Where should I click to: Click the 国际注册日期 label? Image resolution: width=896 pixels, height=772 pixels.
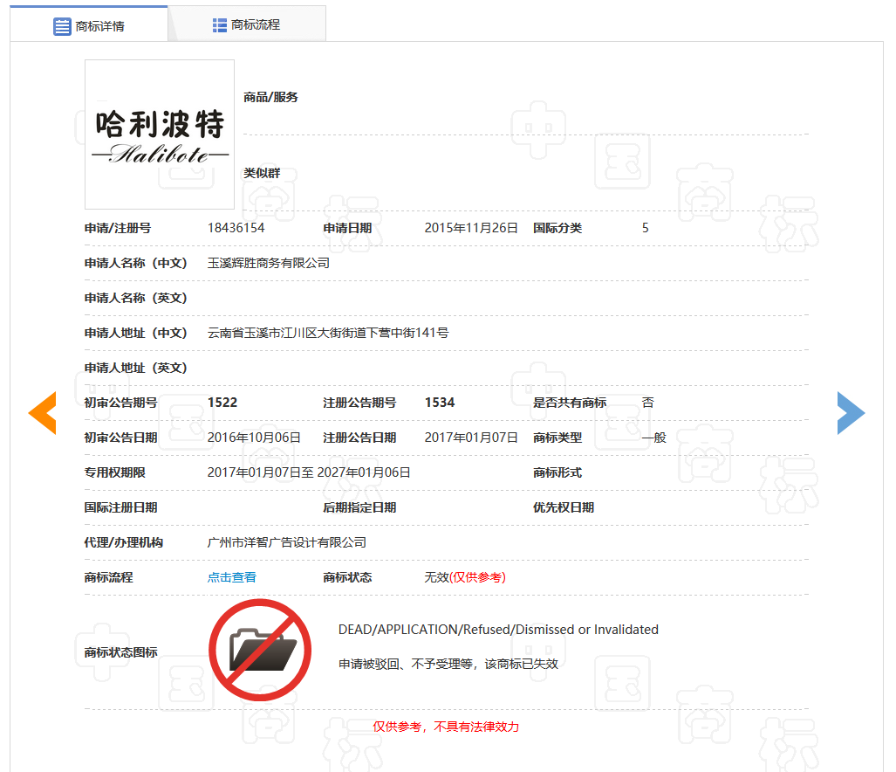click(x=120, y=507)
